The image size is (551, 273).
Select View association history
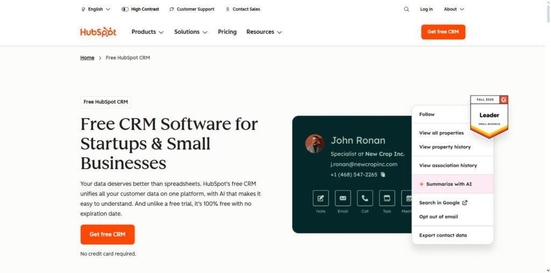tap(448, 166)
